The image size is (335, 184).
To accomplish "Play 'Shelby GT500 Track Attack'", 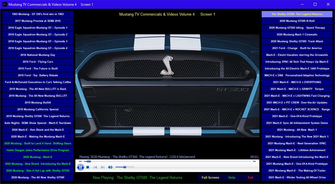I will pyautogui.click(x=297, y=41).
